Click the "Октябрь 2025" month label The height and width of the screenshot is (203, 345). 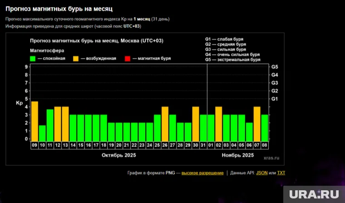point(118,155)
